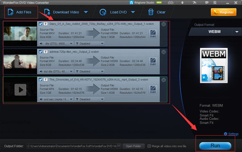
Task: Click the Load DVD button
Action: pyautogui.click(x=113, y=12)
